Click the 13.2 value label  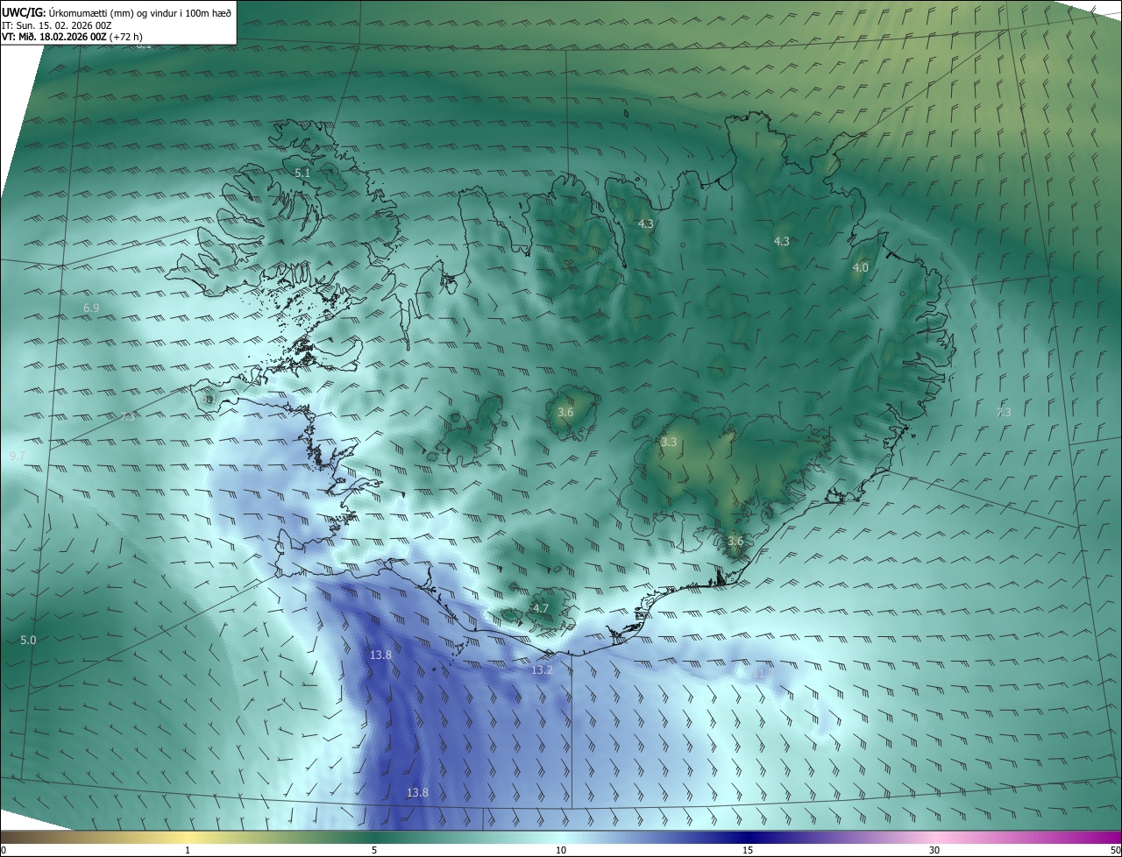542,669
